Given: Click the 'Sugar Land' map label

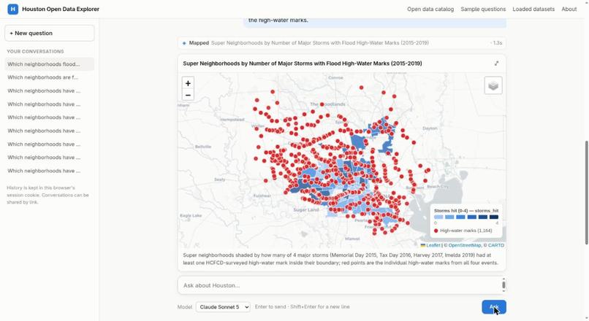Looking at the screenshot, I should pyautogui.click(x=305, y=210).
